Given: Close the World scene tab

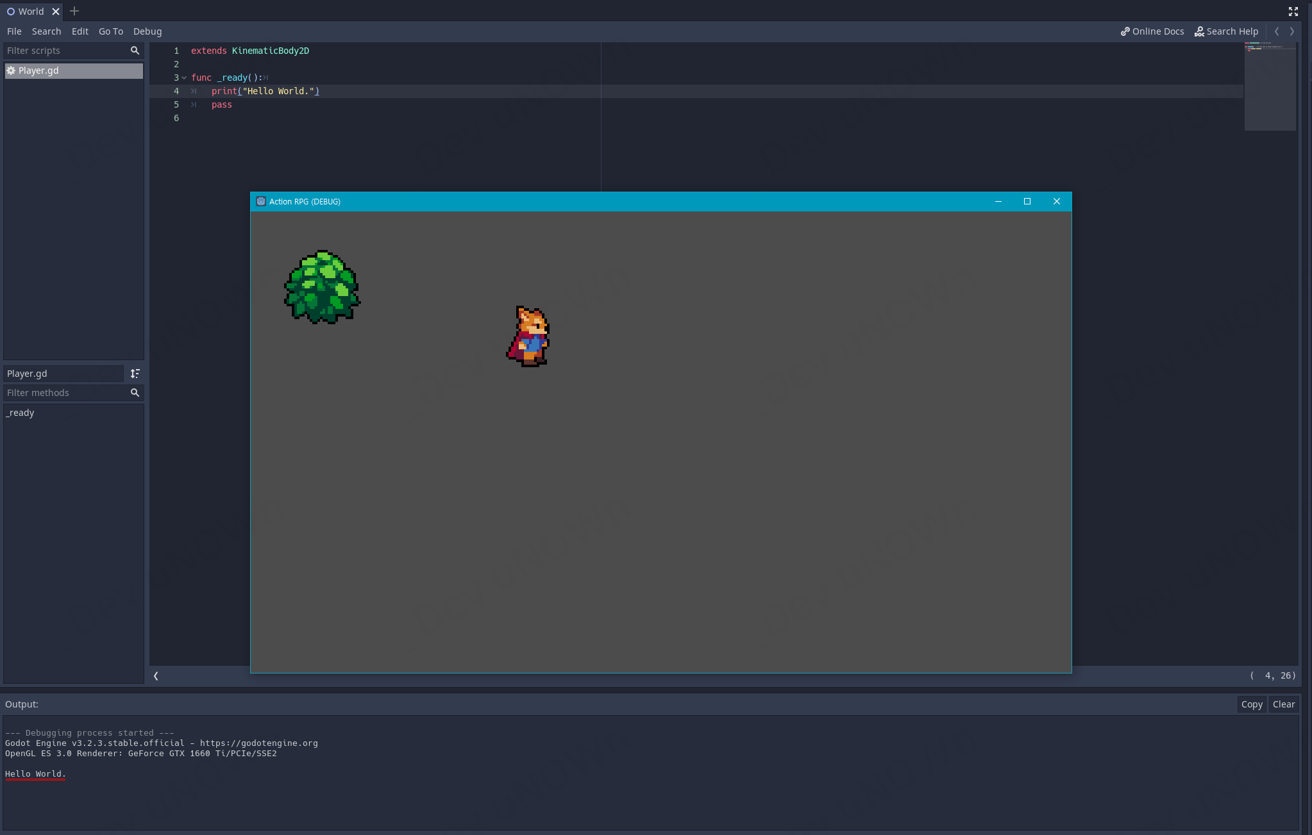Looking at the screenshot, I should [x=56, y=12].
